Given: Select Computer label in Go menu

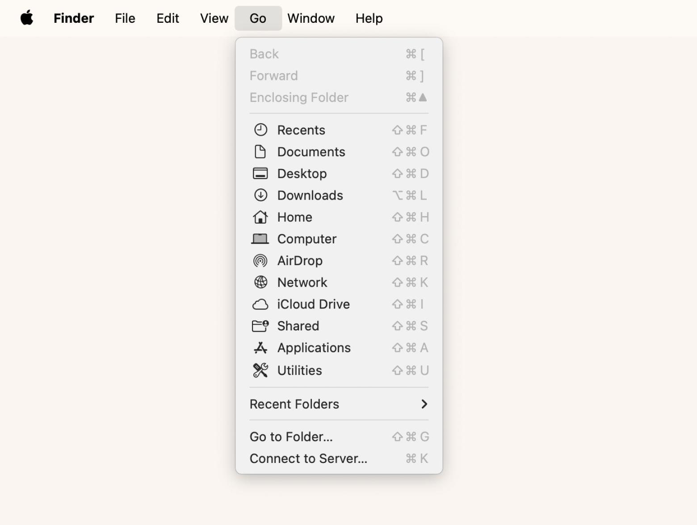Looking at the screenshot, I should (307, 239).
